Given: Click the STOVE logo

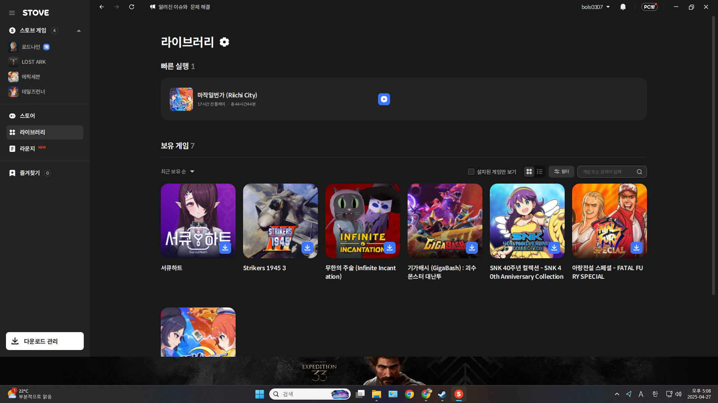Looking at the screenshot, I should 36,13.
